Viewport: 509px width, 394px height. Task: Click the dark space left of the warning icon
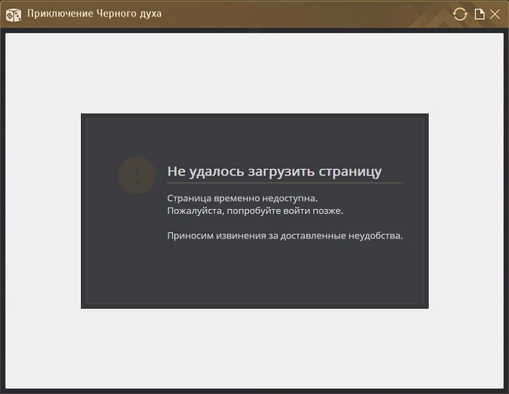101,175
